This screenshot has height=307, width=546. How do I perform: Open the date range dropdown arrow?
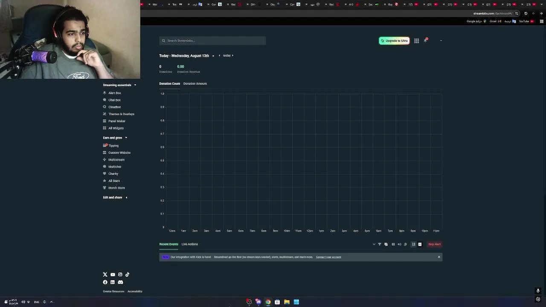[x=213, y=56]
